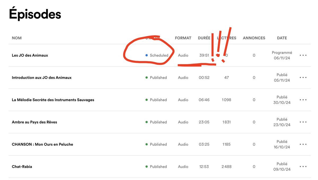Click Published status of Mon Ours en Peluche row
The width and height of the screenshot is (318, 180).
[158, 144]
